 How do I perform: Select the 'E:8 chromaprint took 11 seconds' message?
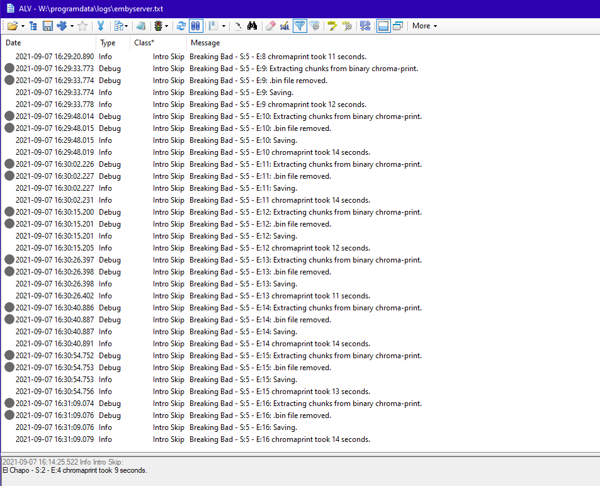(x=278, y=57)
